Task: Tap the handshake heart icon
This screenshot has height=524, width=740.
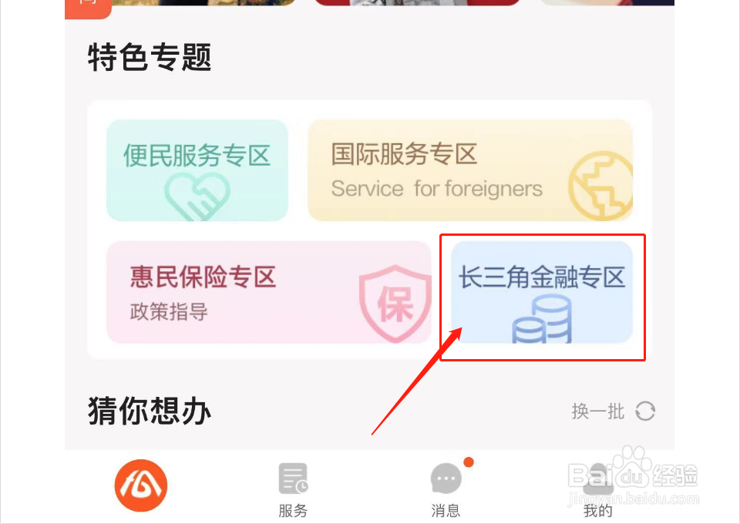Action: [x=197, y=196]
